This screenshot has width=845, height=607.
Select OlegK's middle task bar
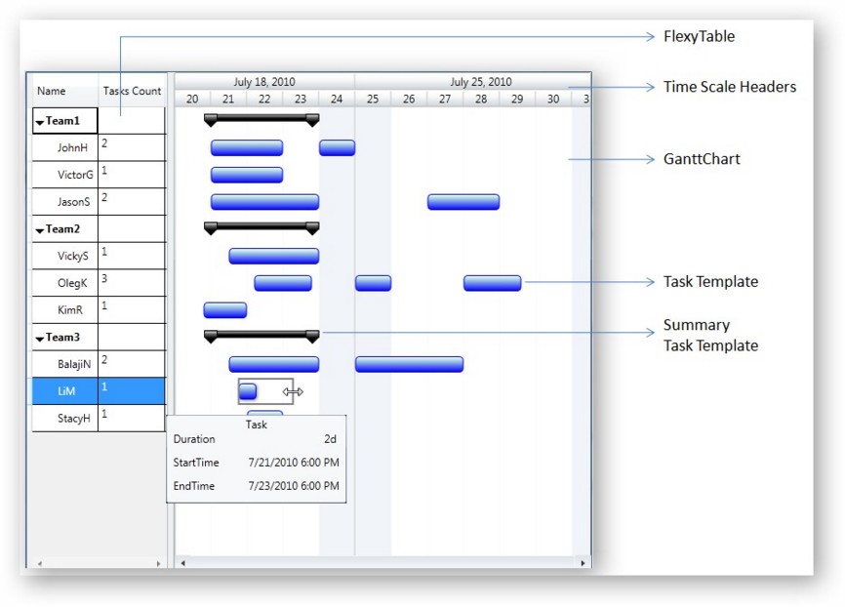[373, 283]
